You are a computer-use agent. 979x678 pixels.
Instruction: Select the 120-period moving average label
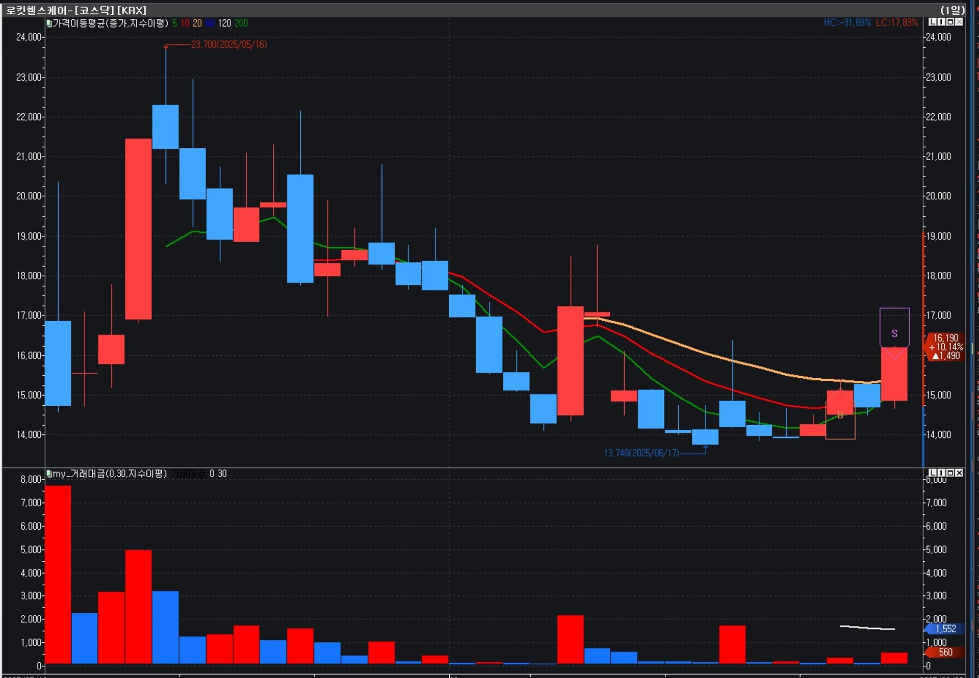coord(224,23)
